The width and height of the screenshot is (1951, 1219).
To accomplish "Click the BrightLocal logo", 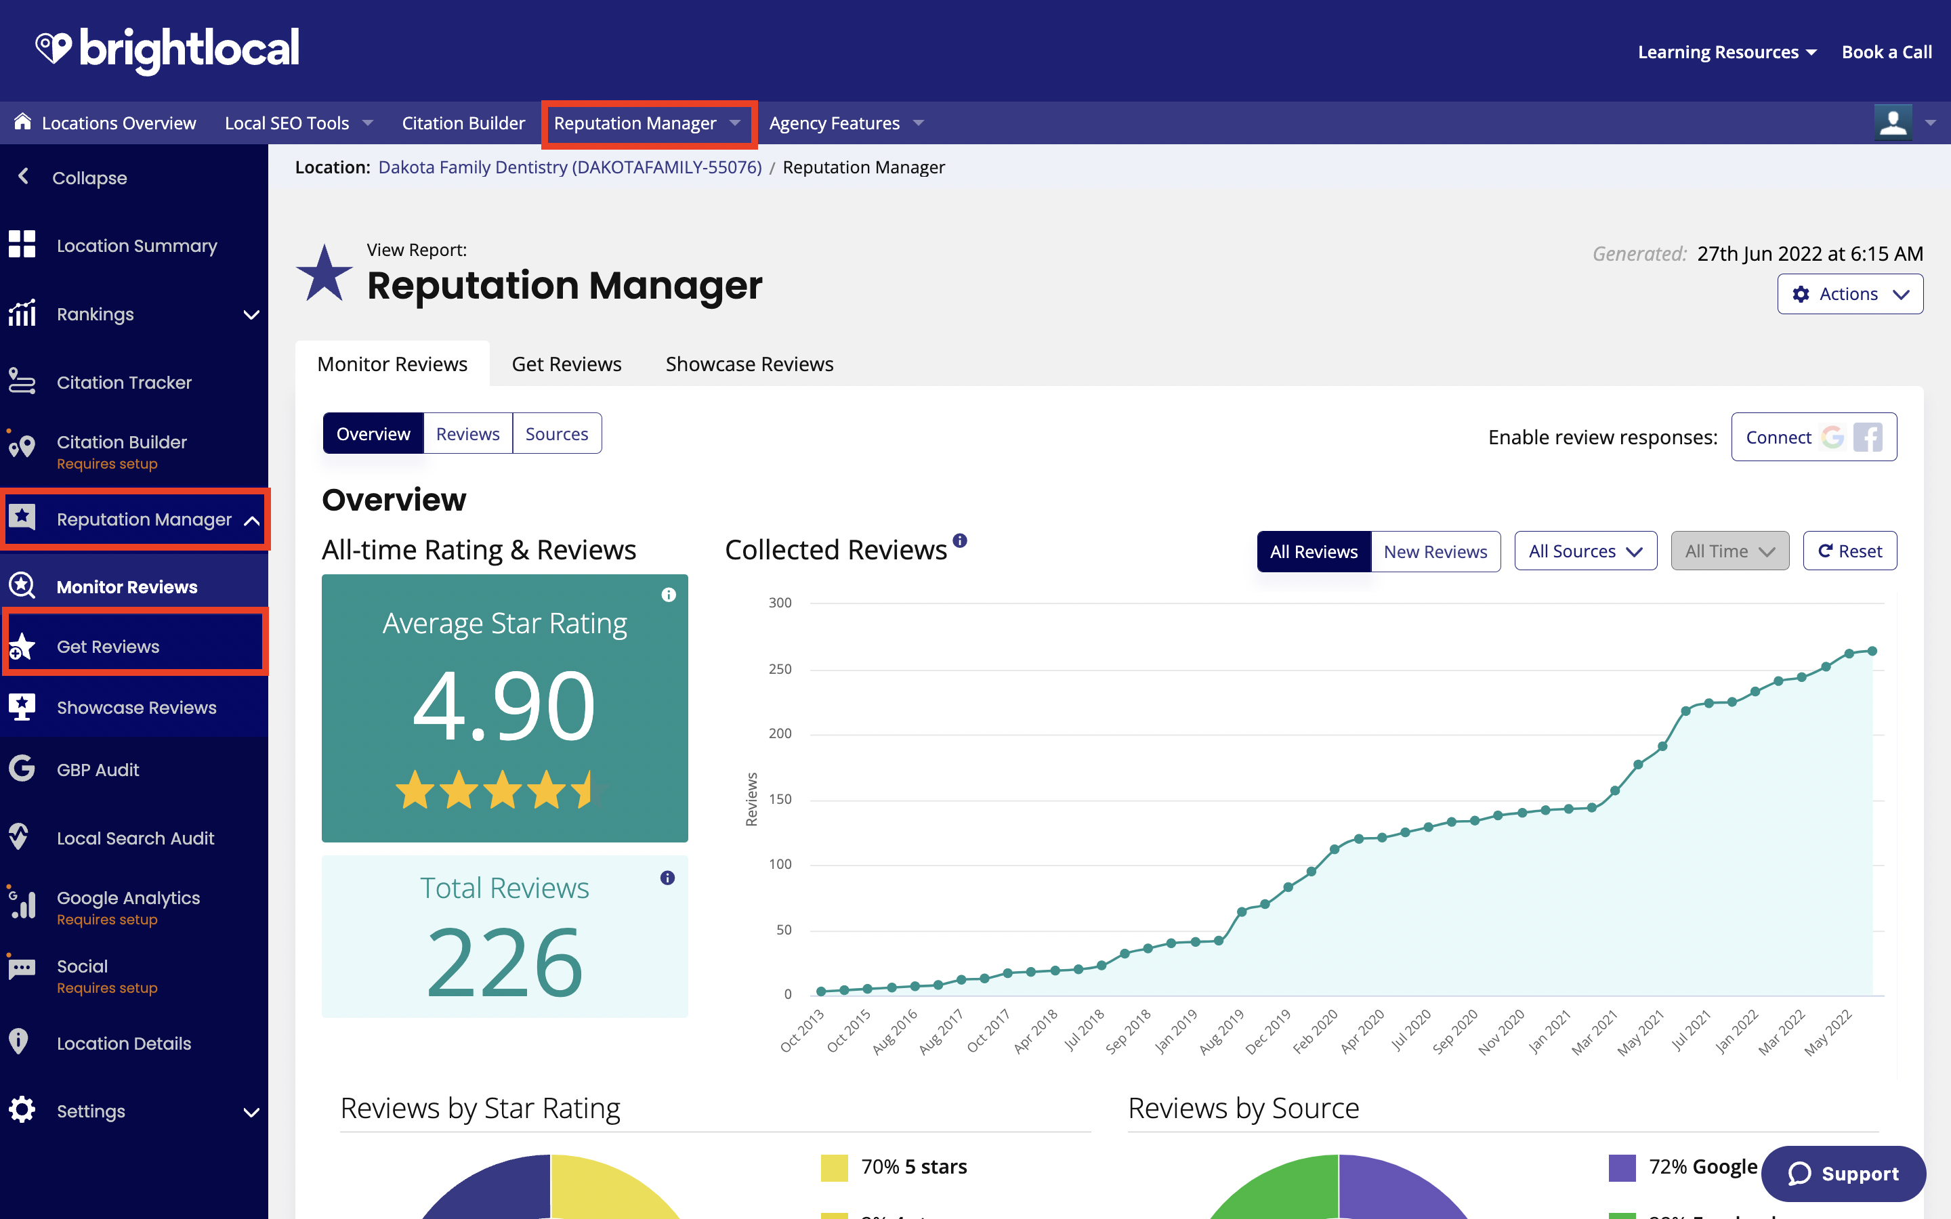I will coord(167,50).
